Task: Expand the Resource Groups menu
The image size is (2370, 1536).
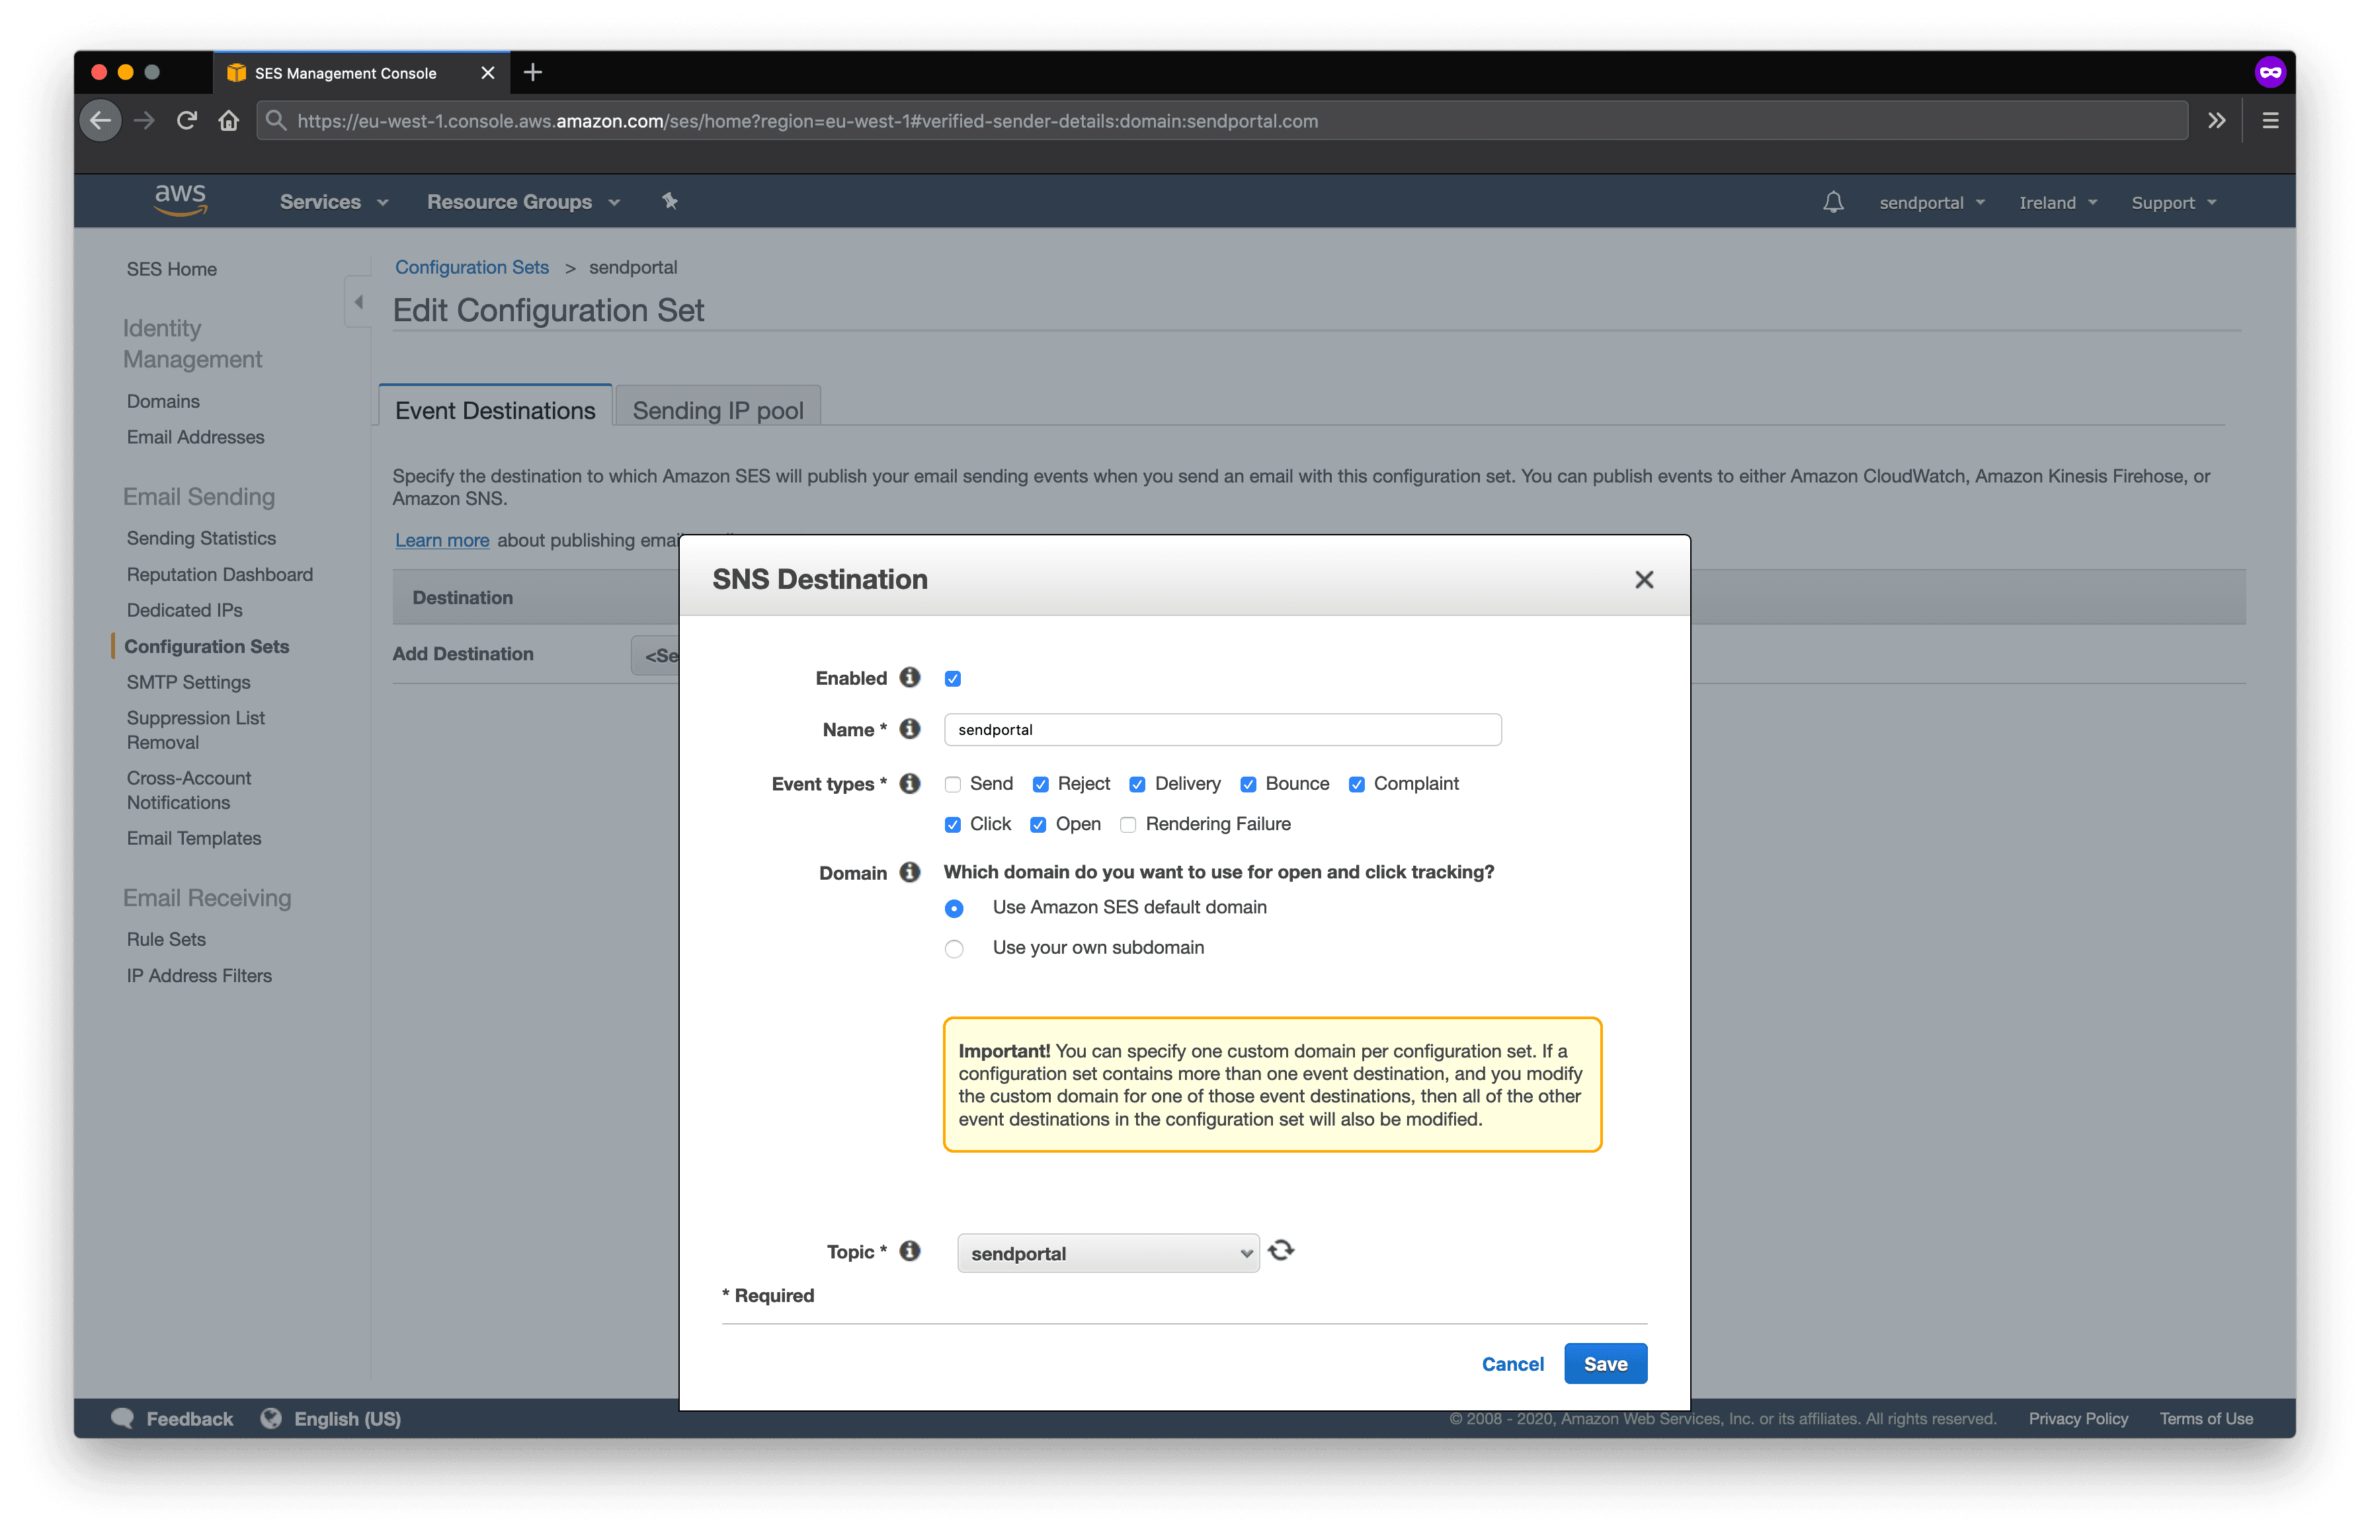Action: point(523,202)
